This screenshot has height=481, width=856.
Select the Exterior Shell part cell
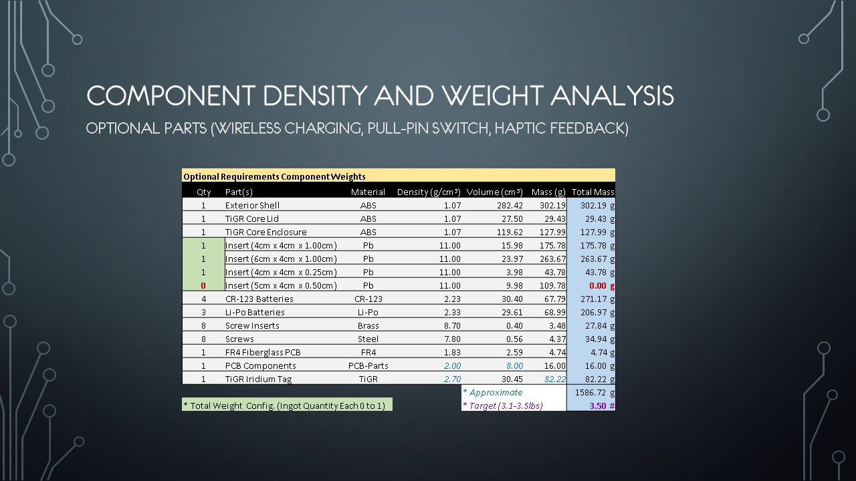point(252,205)
